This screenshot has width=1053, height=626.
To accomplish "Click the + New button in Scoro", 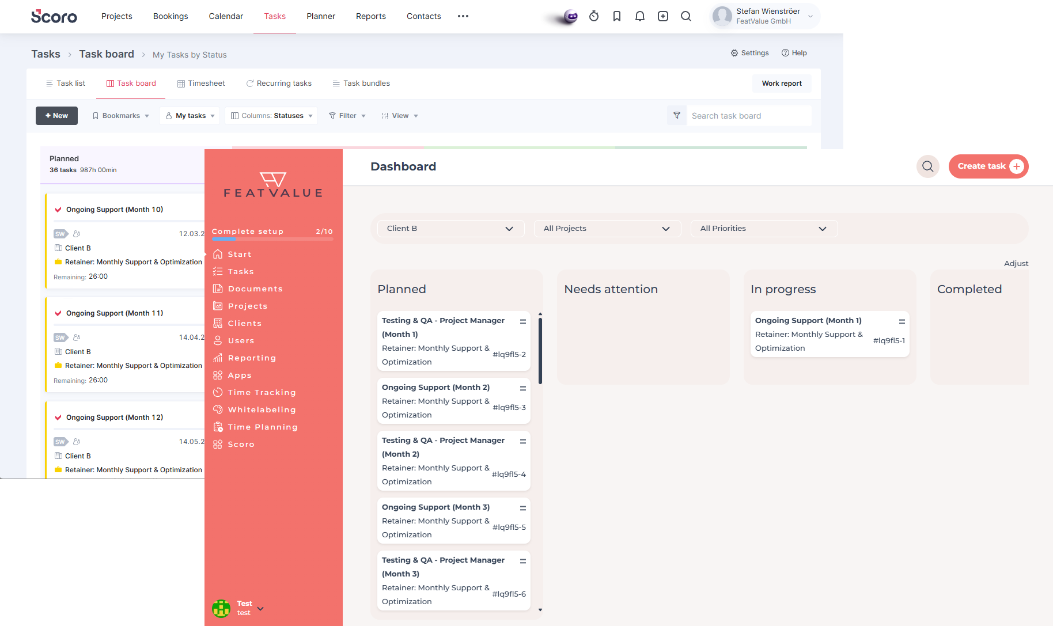I will coord(56,116).
